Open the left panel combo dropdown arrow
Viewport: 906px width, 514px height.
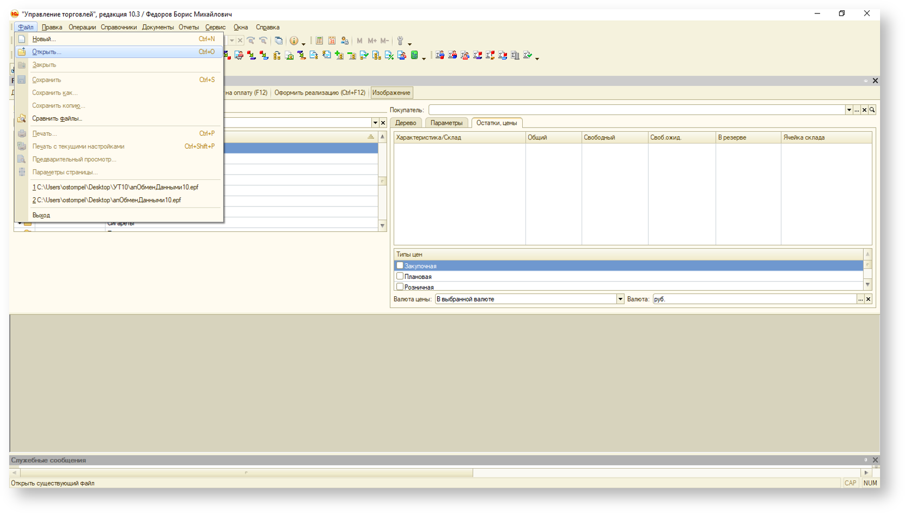pos(375,123)
